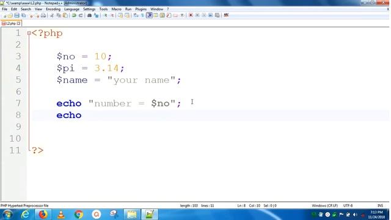Click the Save Recorded Macro icon
The image size is (391, 220).
[217, 15]
